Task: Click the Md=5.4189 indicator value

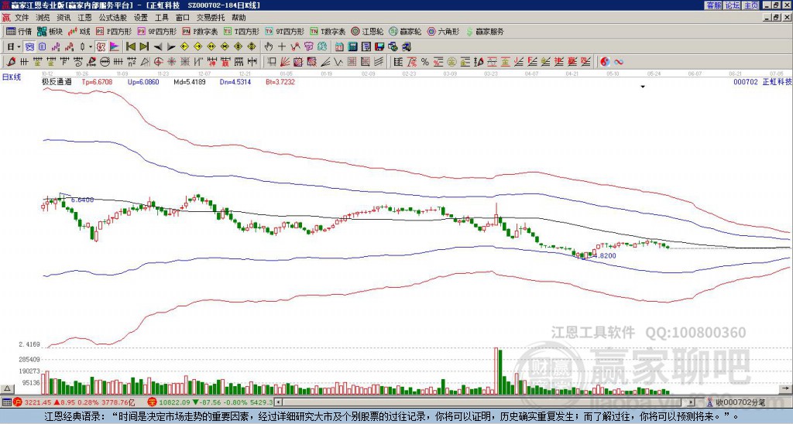Action: (190, 81)
